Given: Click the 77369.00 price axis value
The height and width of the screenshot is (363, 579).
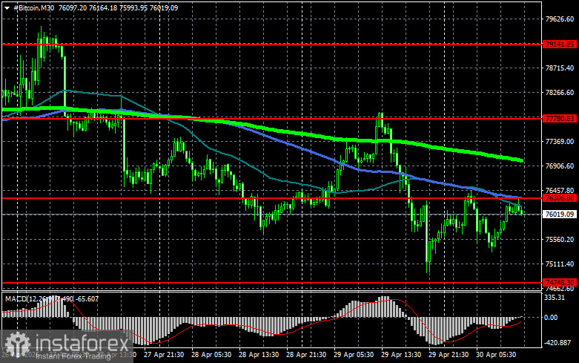Looking at the screenshot, I should pos(560,142).
